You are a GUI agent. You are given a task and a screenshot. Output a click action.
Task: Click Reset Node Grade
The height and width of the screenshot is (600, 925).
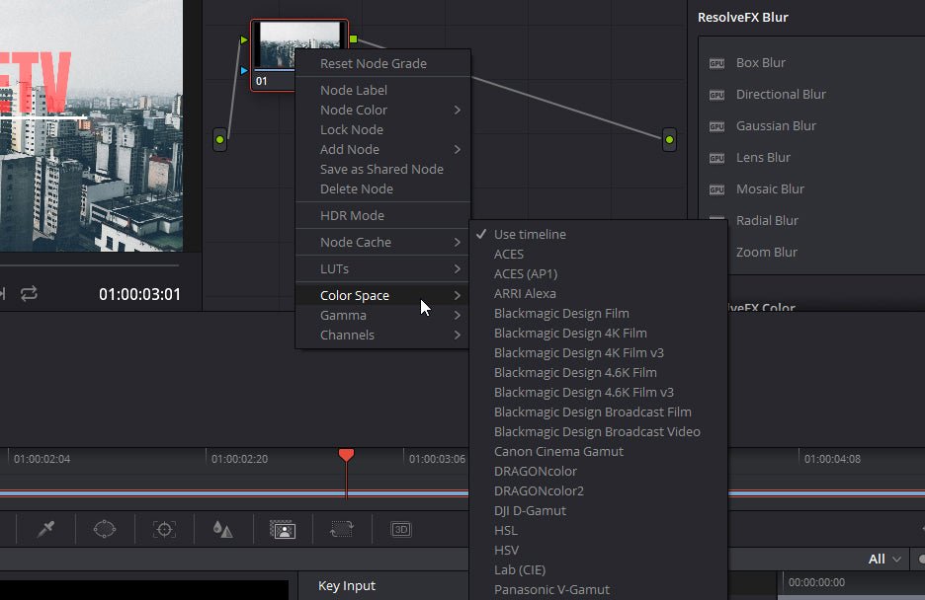pyautogui.click(x=382, y=63)
